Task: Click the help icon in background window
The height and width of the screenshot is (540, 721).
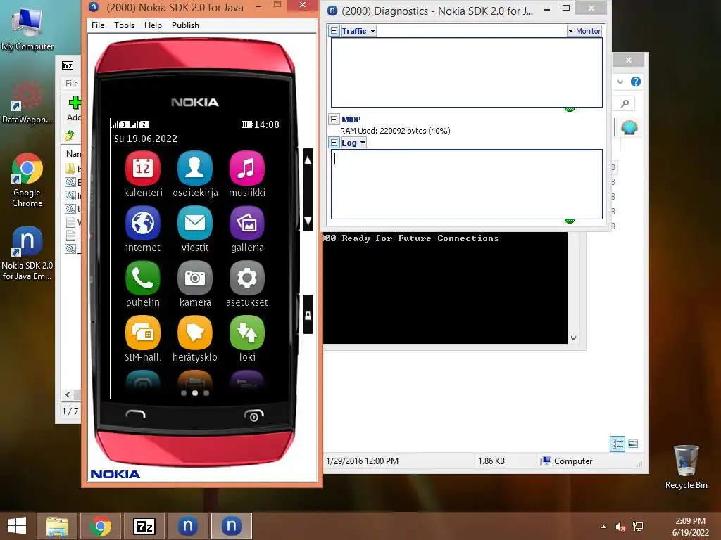Action: tap(636, 82)
